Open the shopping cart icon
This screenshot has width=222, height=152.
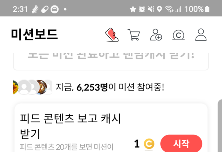coord(134,35)
